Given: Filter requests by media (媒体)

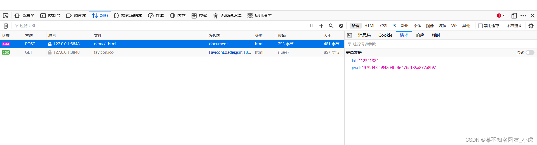Looking at the screenshot, I should click(442, 26).
